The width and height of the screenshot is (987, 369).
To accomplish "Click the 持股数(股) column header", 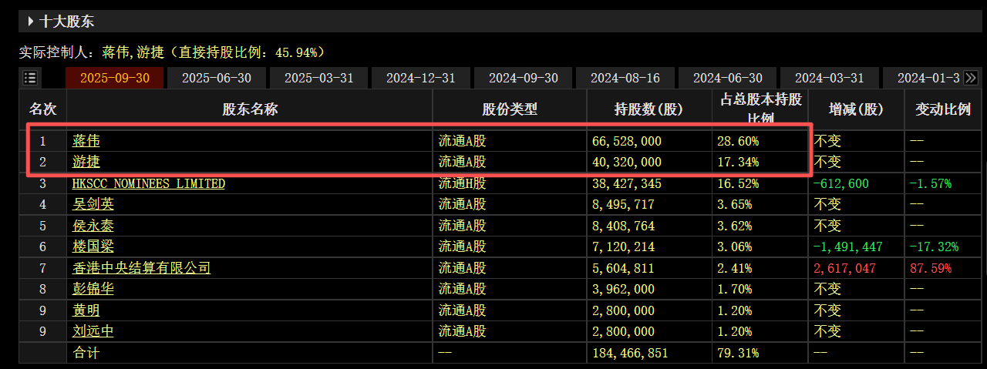I will click(649, 109).
